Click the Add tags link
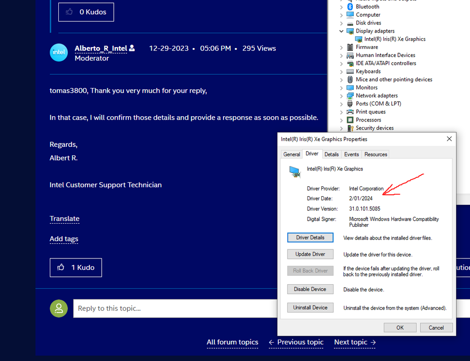 click(64, 239)
